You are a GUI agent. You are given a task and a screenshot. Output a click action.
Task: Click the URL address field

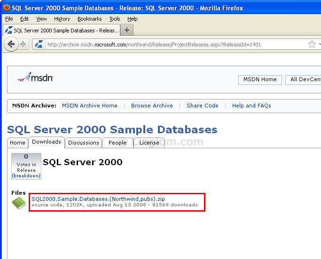(x=176, y=45)
